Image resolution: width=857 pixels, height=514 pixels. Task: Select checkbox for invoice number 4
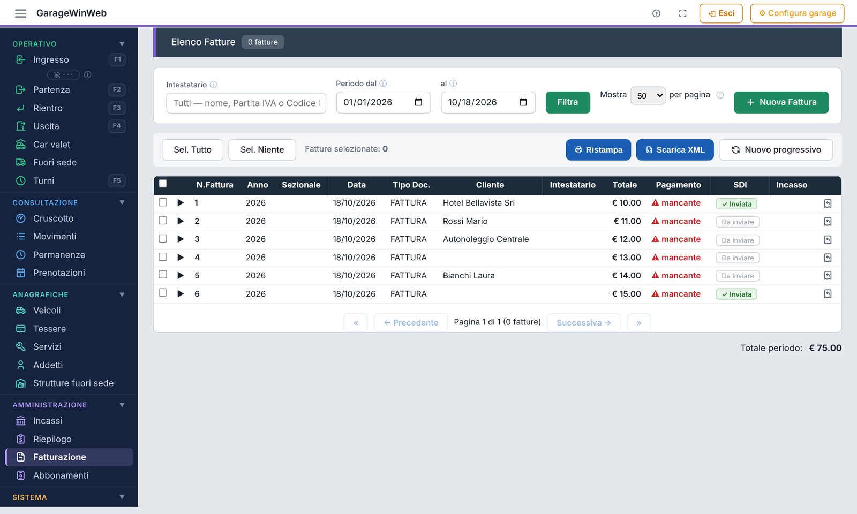163,257
